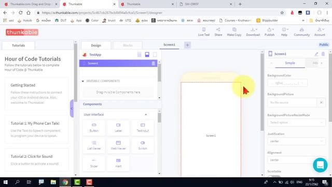Go to the Community page
Viewport: 332px width, 187px height.
301,32
